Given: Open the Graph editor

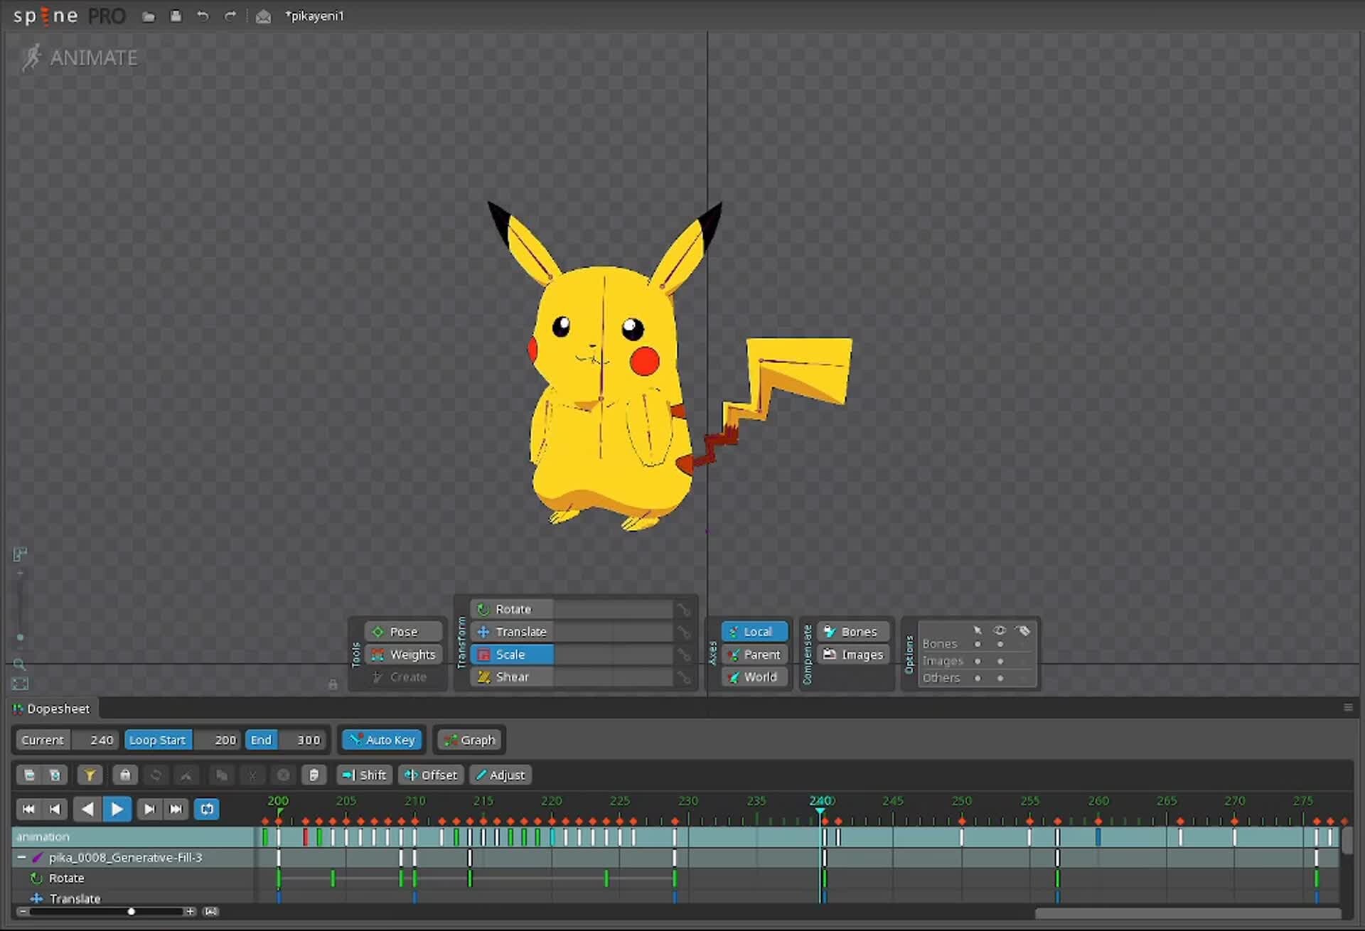Looking at the screenshot, I should [x=469, y=739].
